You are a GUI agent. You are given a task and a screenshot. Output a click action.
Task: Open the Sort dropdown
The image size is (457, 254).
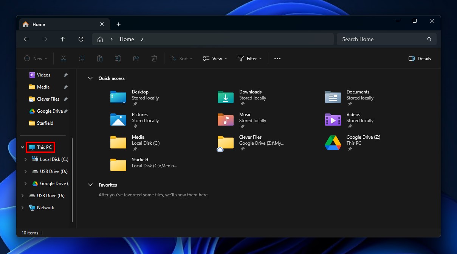tap(182, 58)
